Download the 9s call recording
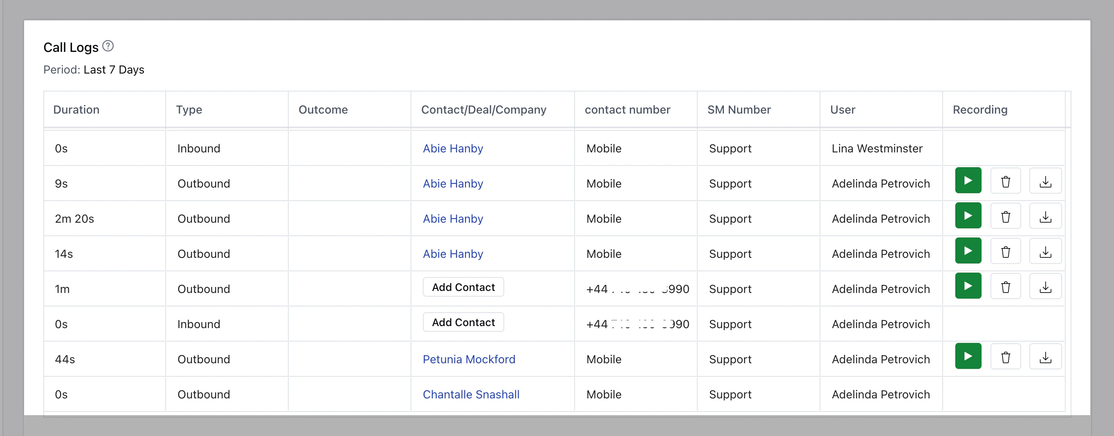 pos(1045,181)
